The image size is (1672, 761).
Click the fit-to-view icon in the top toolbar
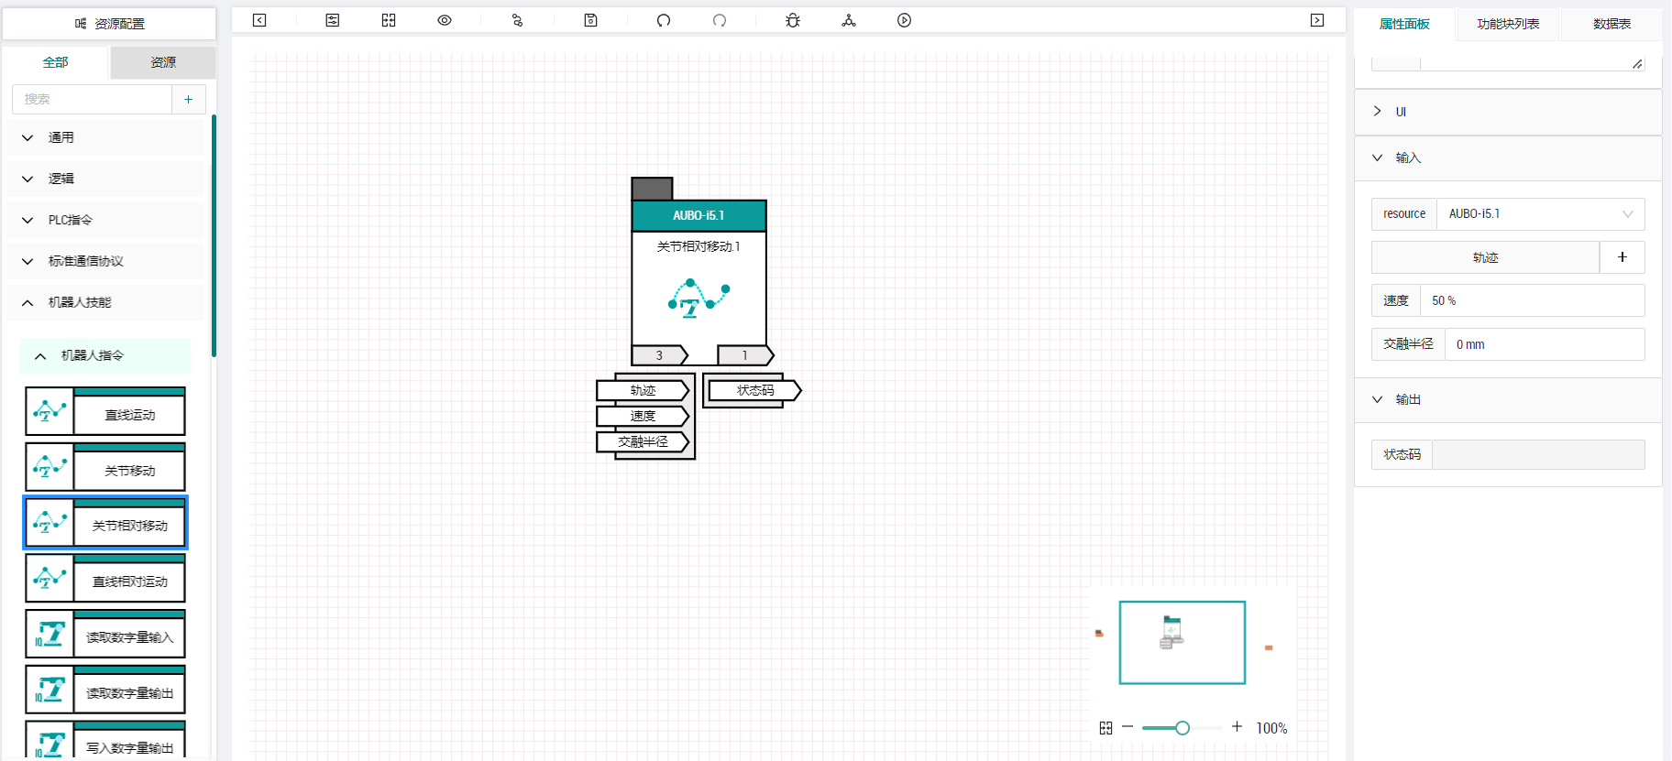click(x=389, y=20)
